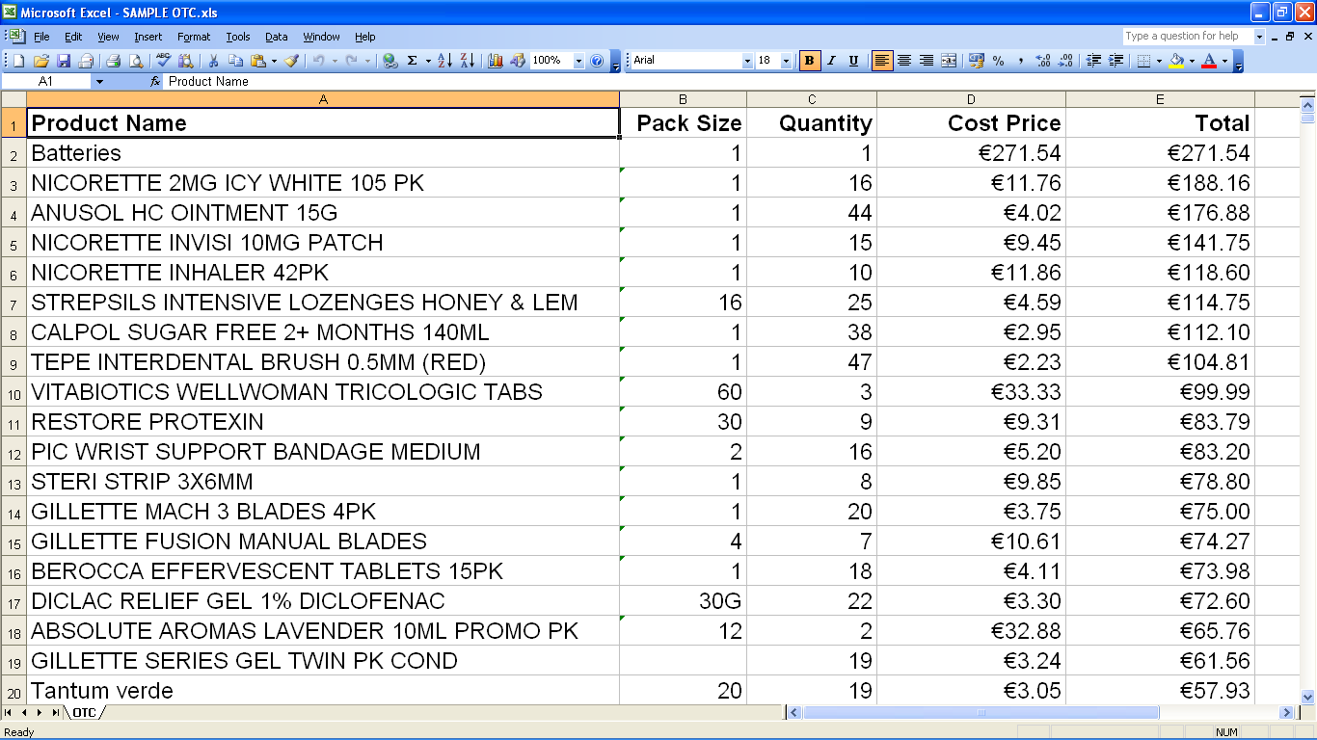Launch the Chart Wizard icon
The image size is (1317, 740).
coord(496,61)
